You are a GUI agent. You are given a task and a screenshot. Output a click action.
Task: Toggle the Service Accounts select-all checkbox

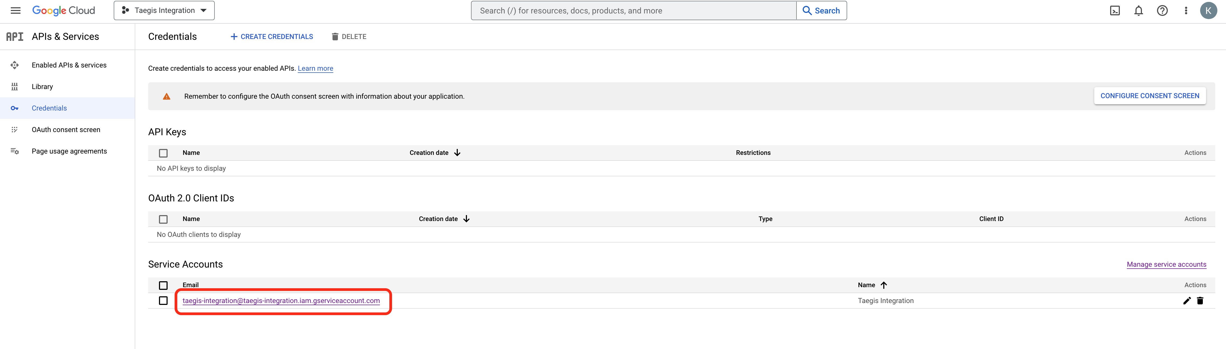coord(163,285)
